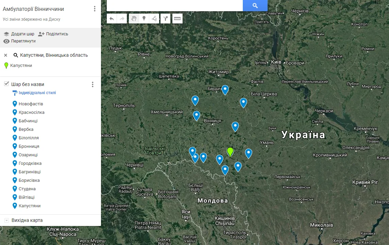Click Переглянути preview option
389x245 pixels.
(x=20, y=41)
